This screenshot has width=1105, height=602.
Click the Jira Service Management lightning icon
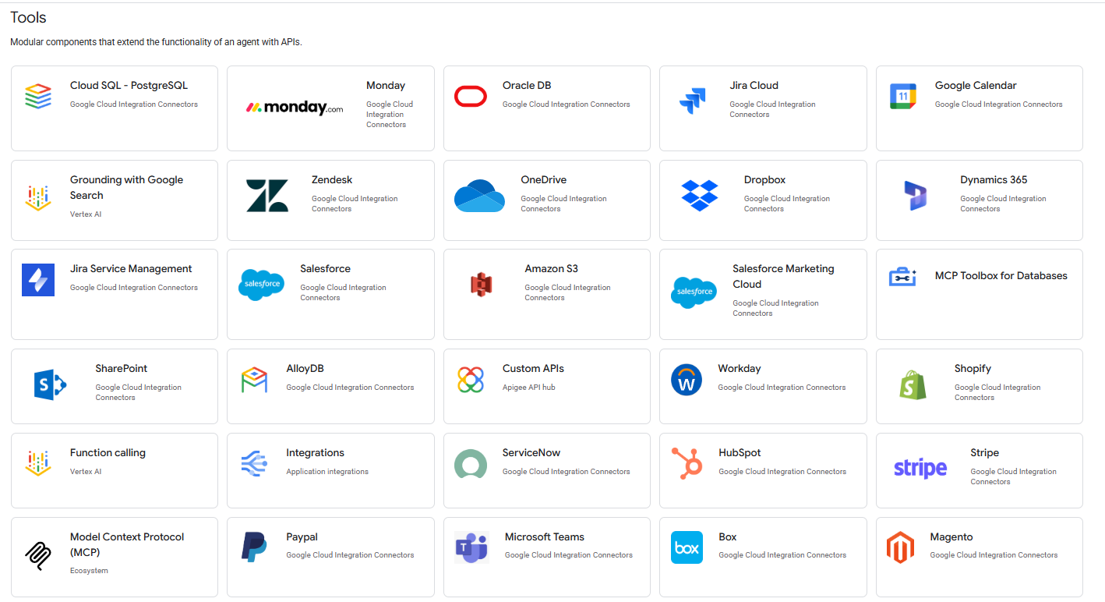point(38,280)
